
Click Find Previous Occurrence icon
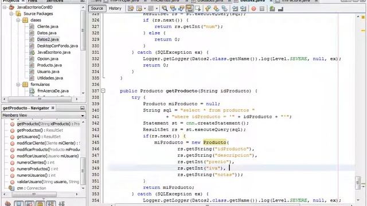(173, 9)
